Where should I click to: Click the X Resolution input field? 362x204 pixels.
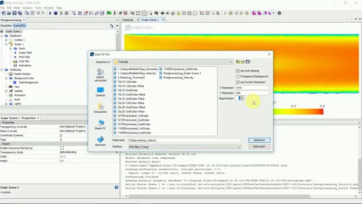tap(252, 88)
